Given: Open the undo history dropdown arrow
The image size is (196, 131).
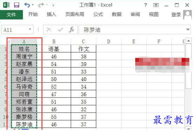Looking at the screenshot, I should [x=33, y=5].
